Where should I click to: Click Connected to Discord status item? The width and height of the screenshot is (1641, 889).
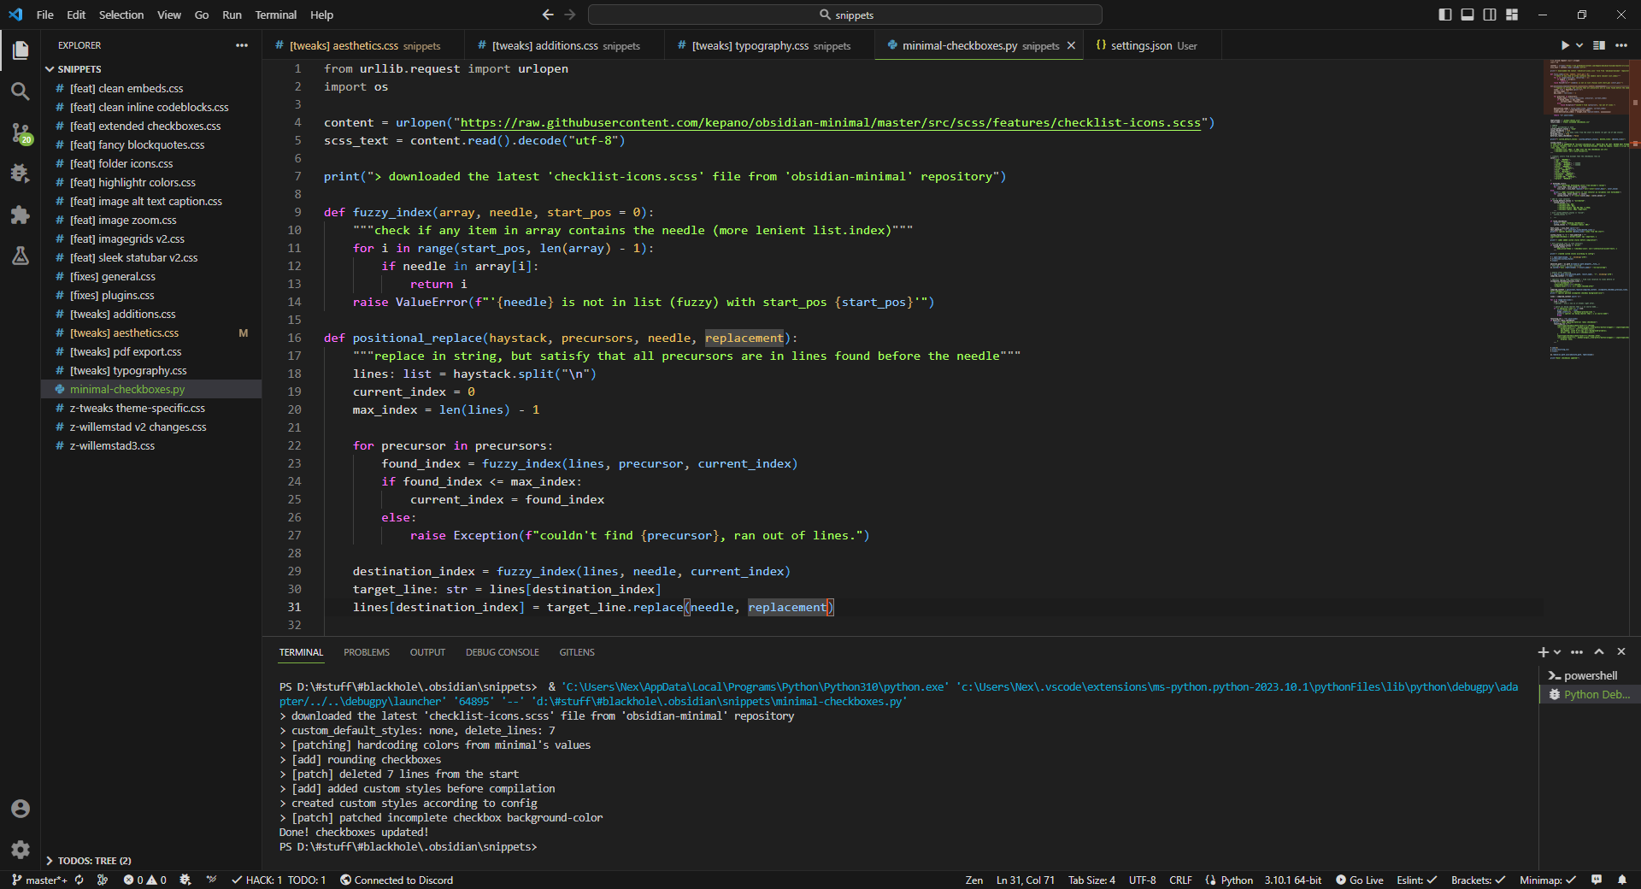pyautogui.click(x=397, y=880)
